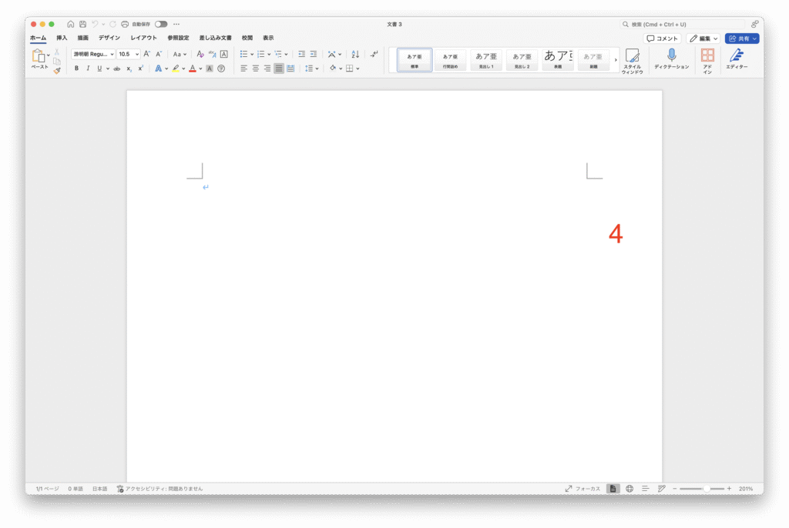Image resolution: width=789 pixels, height=528 pixels.
Task: Decrease paragraph indent
Action: 301,54
